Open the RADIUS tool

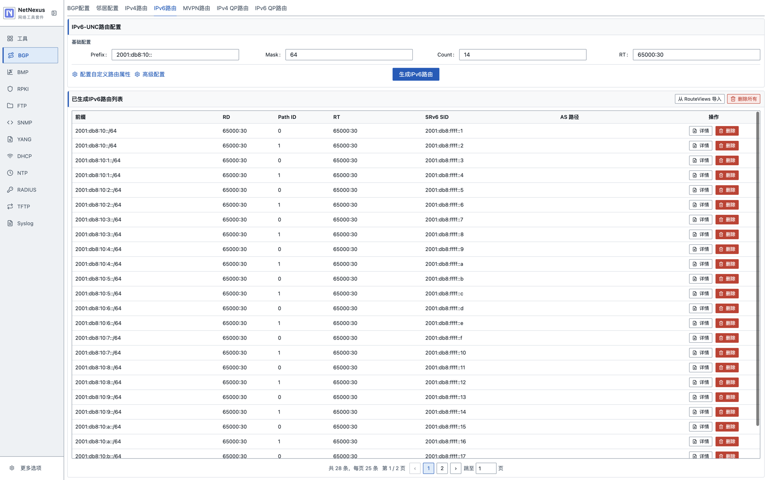(30, 190)
